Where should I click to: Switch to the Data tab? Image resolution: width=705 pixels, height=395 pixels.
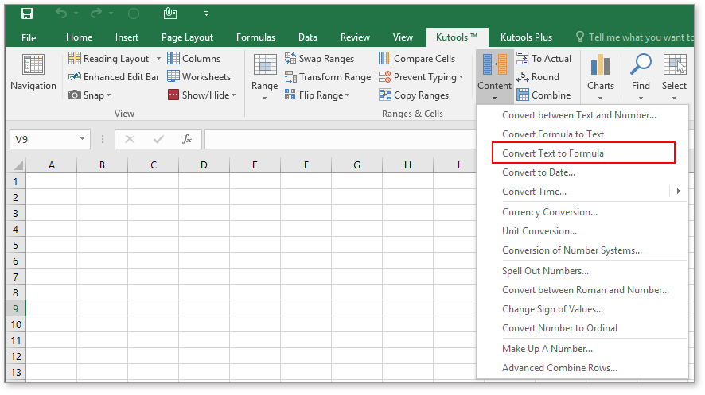click(x=308, y=37)
